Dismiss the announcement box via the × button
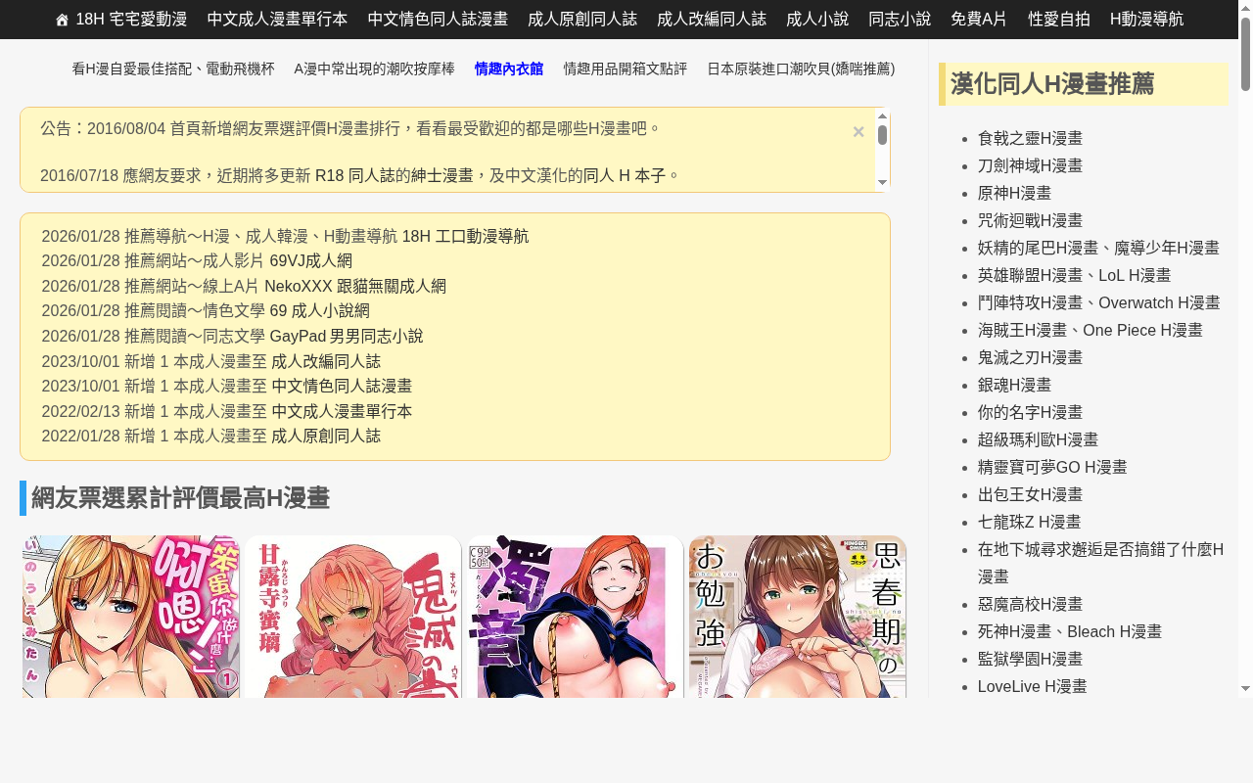Image resolution: width=1253 pixels, height=783 pixels. 858,131
